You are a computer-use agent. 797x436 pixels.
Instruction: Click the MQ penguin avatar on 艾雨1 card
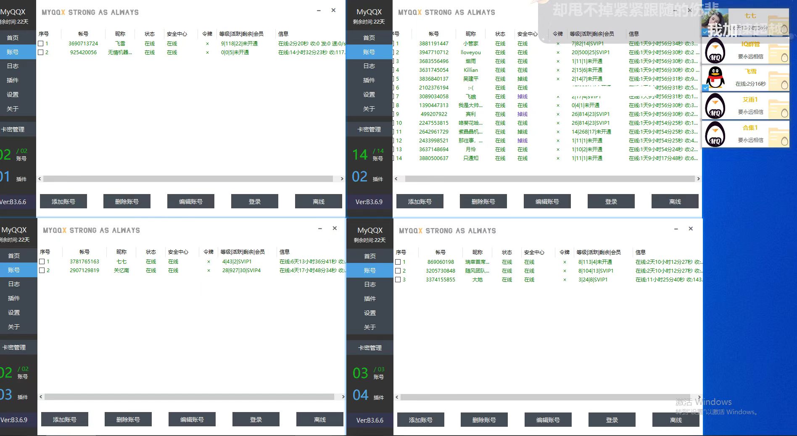(715, 105)
